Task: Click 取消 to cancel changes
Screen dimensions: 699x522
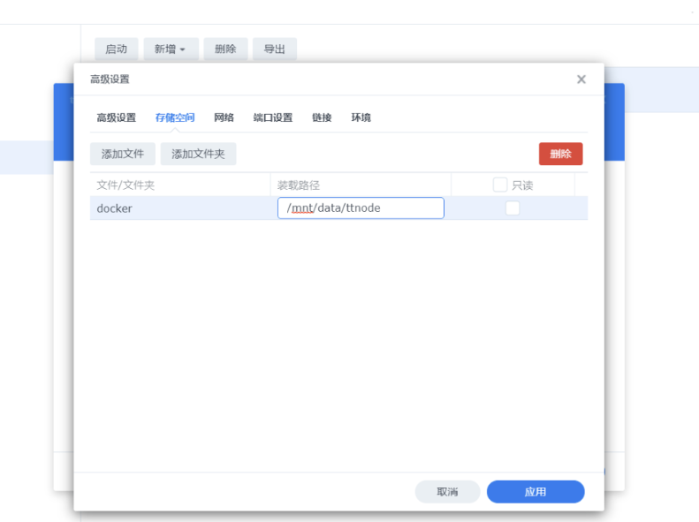Action: (x=447, y=492)
